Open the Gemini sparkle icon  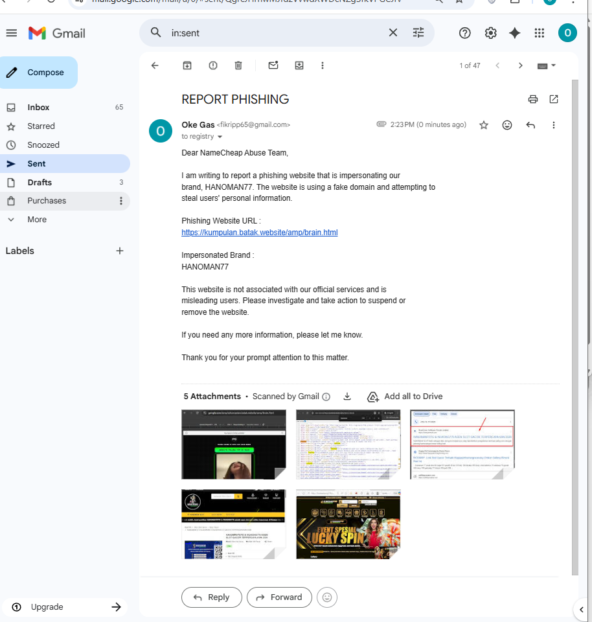click(x=515, y=33)
